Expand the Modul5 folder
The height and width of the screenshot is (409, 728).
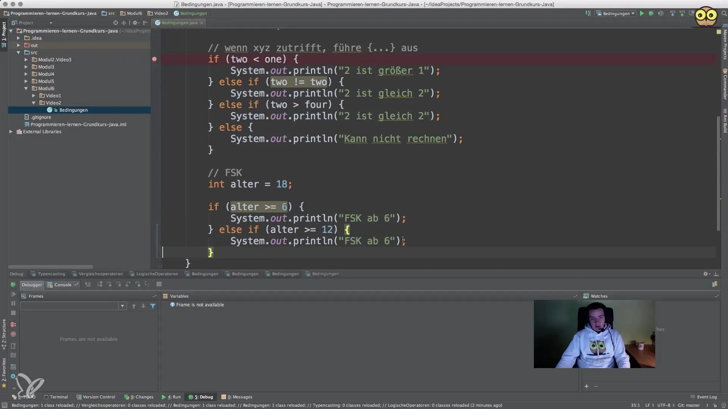(26, 81)
